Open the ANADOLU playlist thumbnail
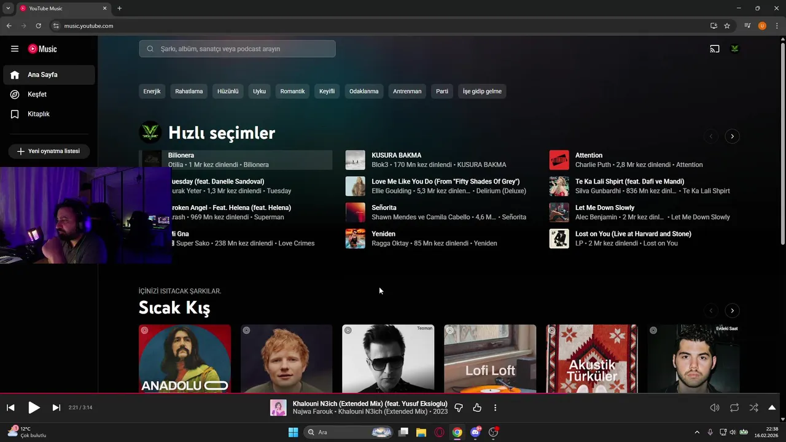This screenshot has height=442, width=786. pos(185,359)
